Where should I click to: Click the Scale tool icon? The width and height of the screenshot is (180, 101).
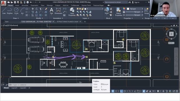pos(37,15)
